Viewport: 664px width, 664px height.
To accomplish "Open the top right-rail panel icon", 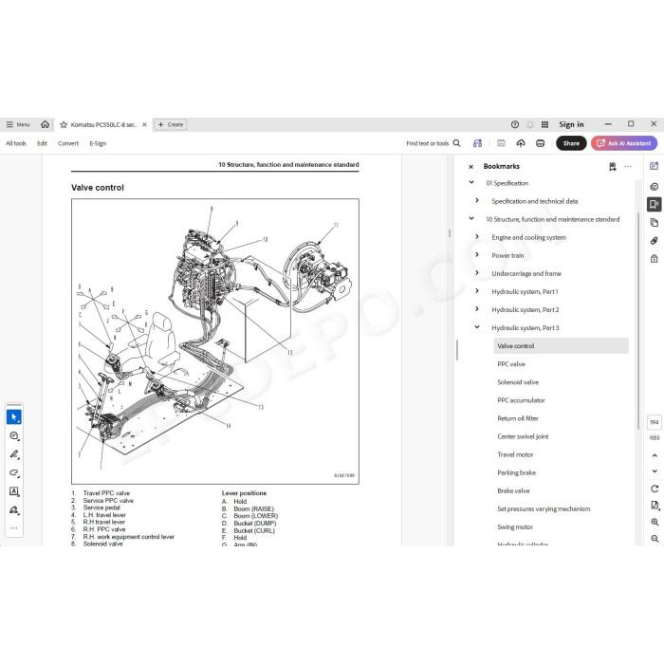I will 654,166.
